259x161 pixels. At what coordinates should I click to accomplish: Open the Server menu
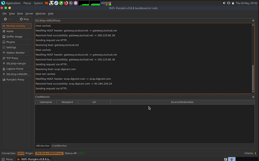(x=29, y=14)
